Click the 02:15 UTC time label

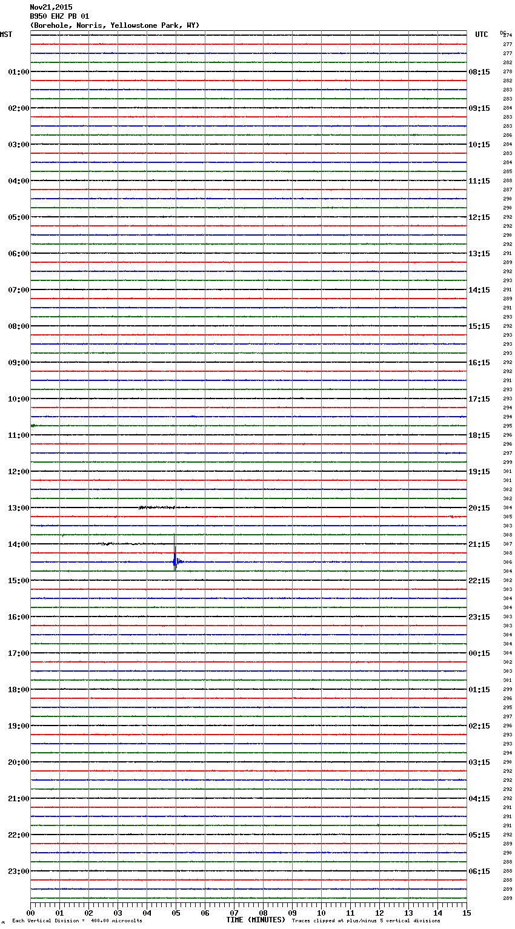479,726
